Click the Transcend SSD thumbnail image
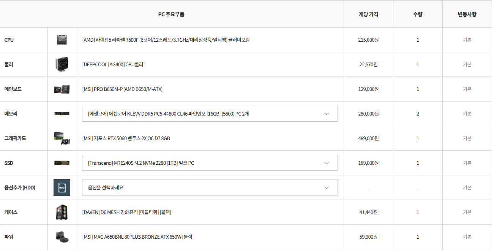Viewport: 494px width, 250px height. pyautogui.click(x=62, y=163)
